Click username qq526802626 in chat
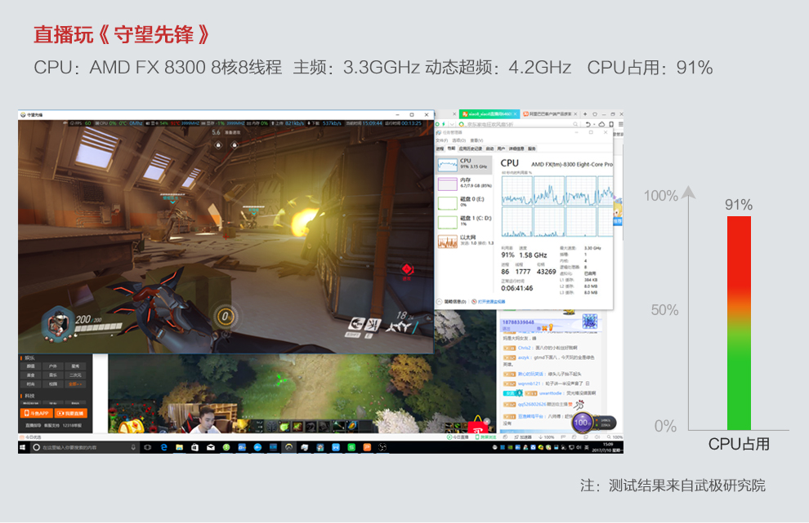The image size is (809, 523). tap(532, 405)
